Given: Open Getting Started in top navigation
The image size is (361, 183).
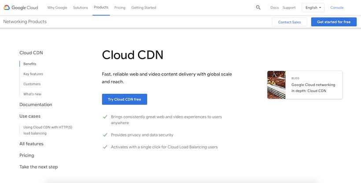Looking at the screenshot, I should click(x=144, y=7).
